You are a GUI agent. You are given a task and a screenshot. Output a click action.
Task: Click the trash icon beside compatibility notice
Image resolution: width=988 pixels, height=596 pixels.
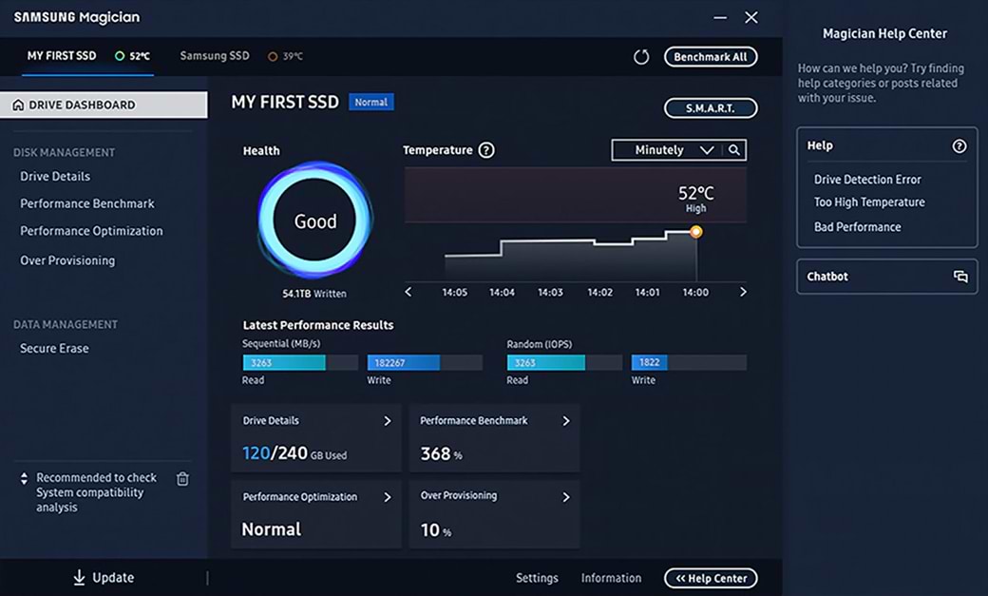[x=182, y=479]
